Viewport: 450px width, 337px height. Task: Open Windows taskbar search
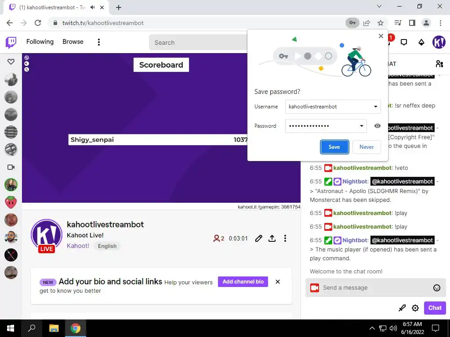click(x=32, y=328)
